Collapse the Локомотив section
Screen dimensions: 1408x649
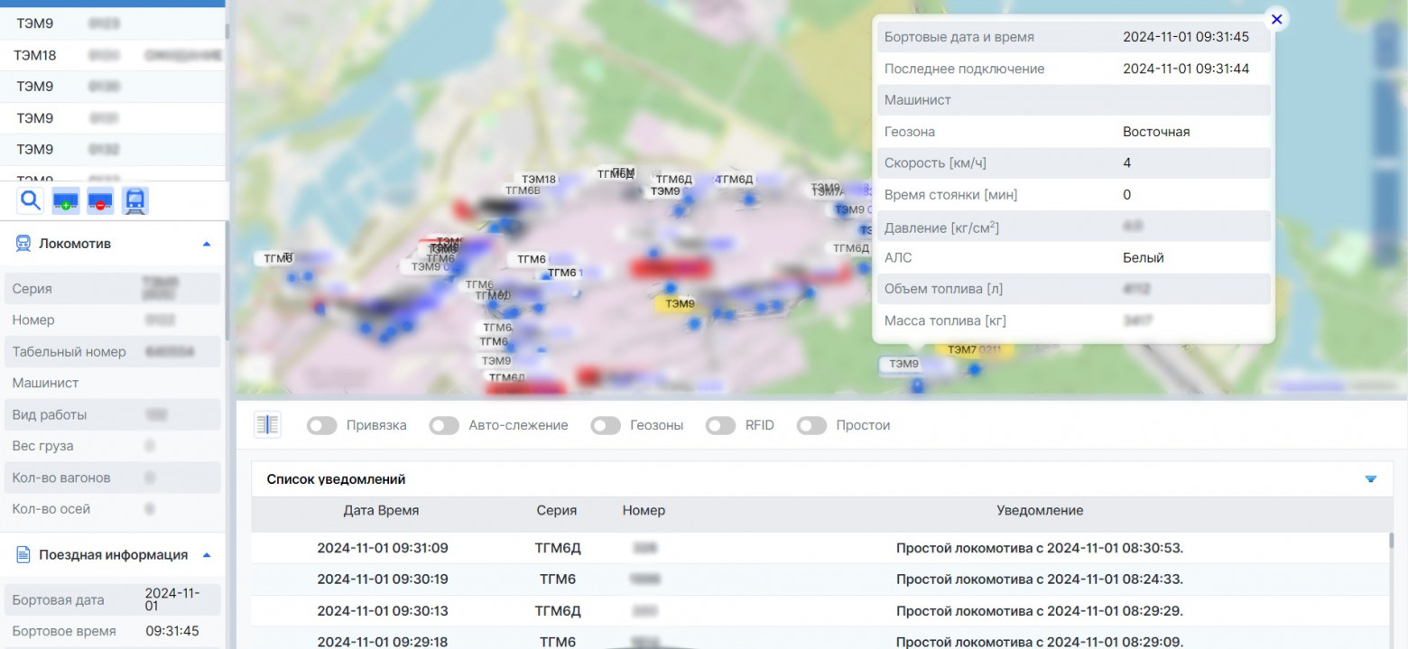pyautogui.click(x=207, y=244)
